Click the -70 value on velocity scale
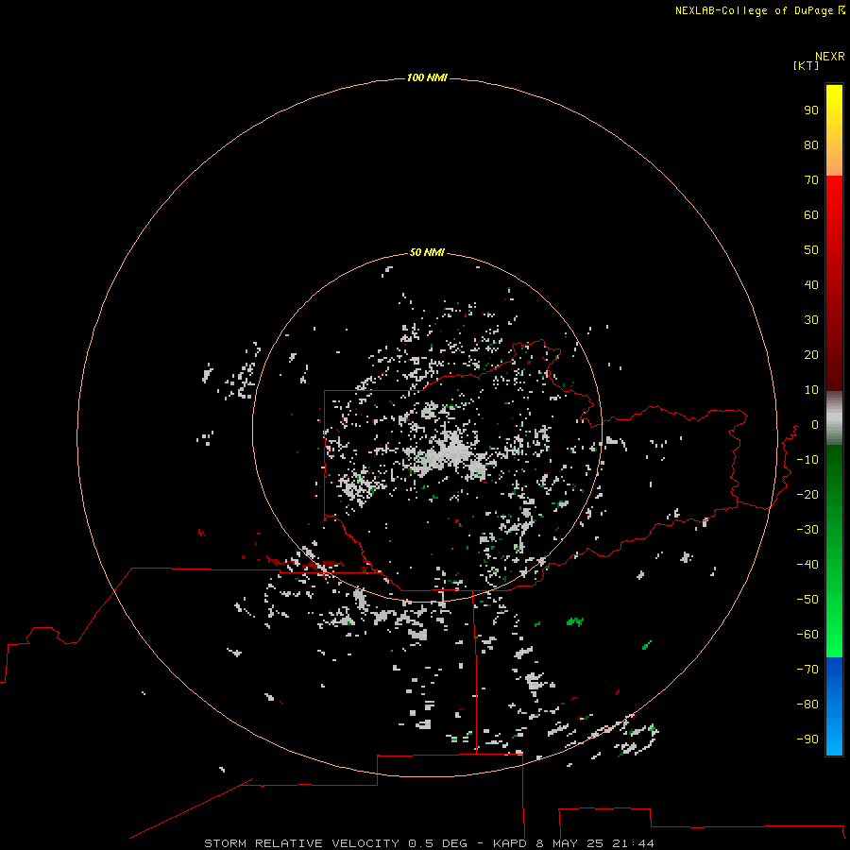 (x=807, y=670)
